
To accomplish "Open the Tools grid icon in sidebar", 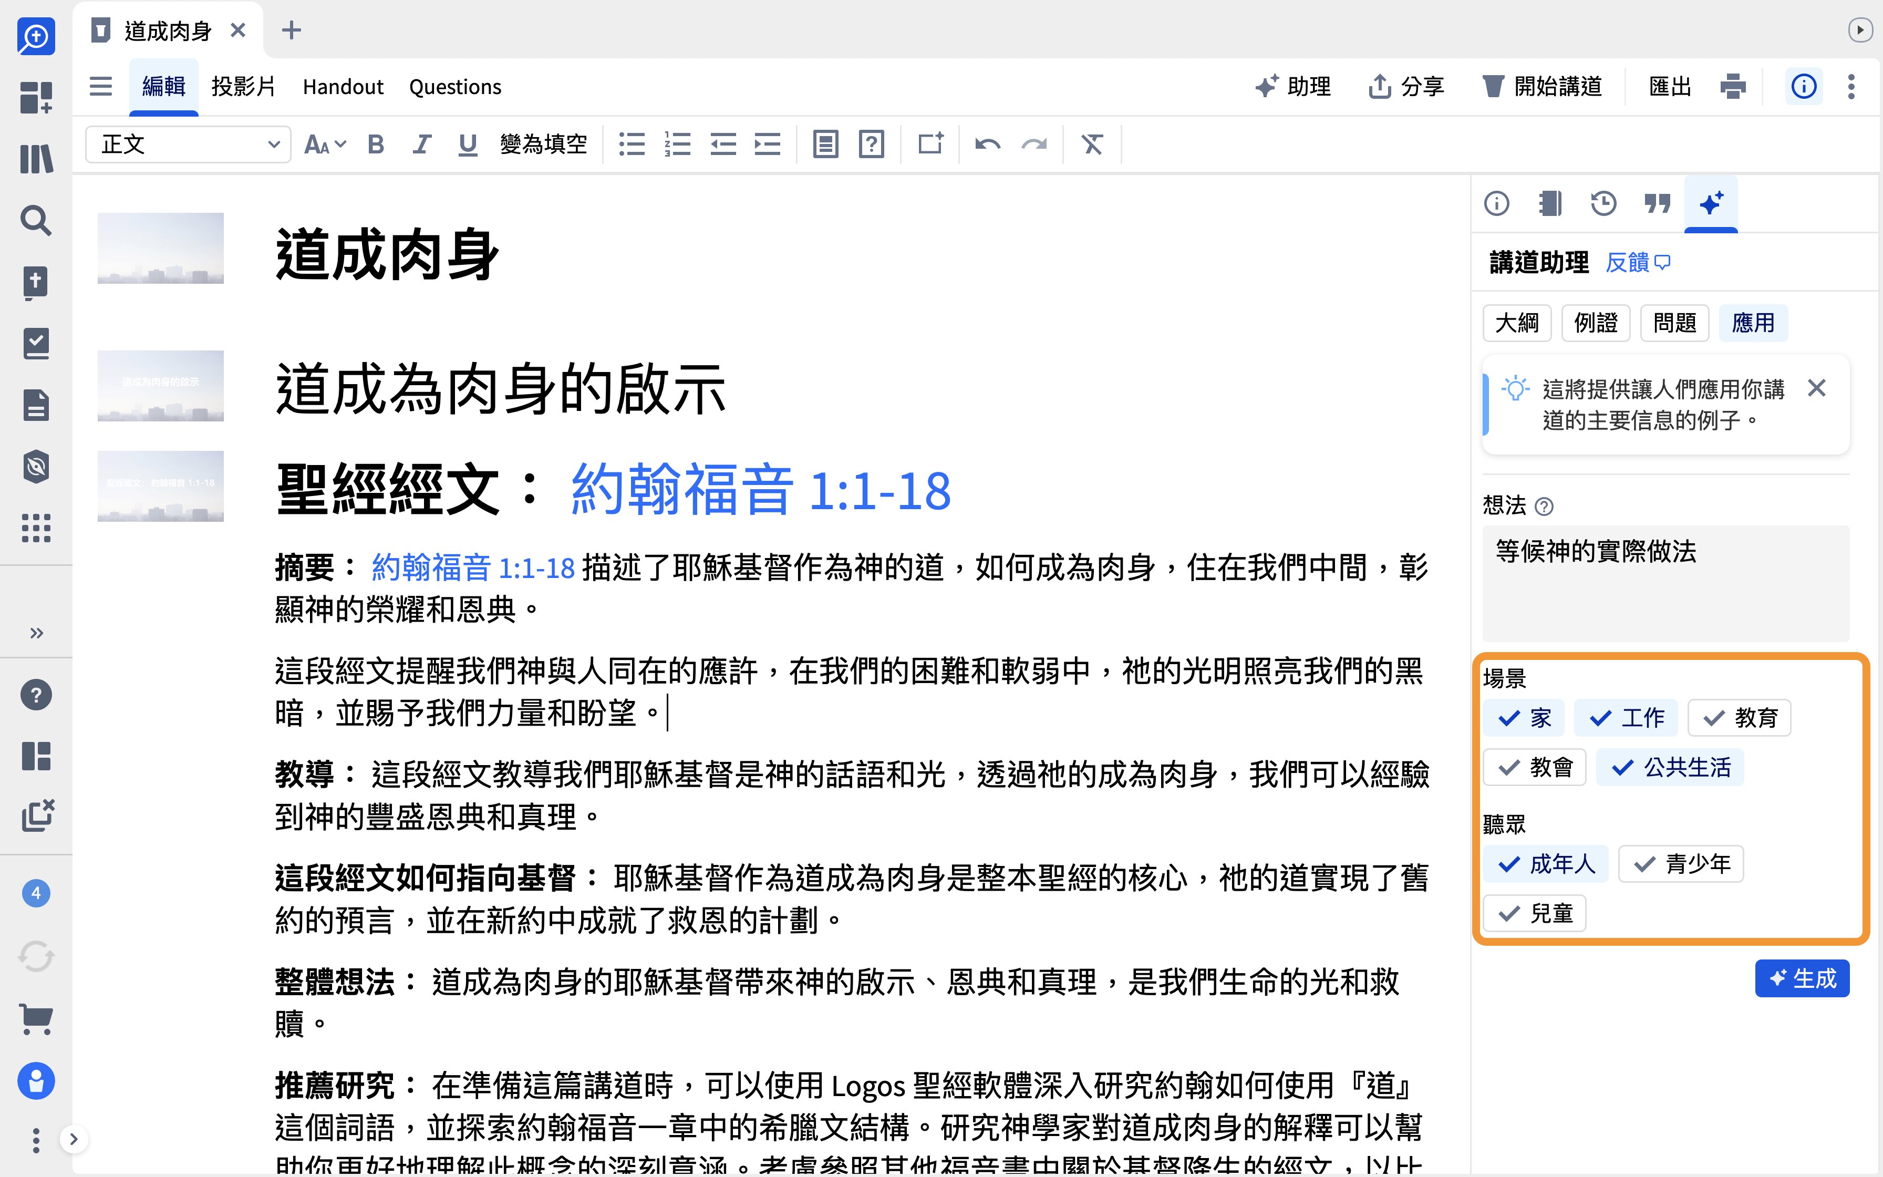I will pos(36,528).
